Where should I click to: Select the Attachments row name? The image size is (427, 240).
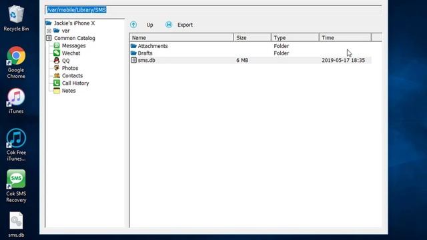tap(153, 46)
